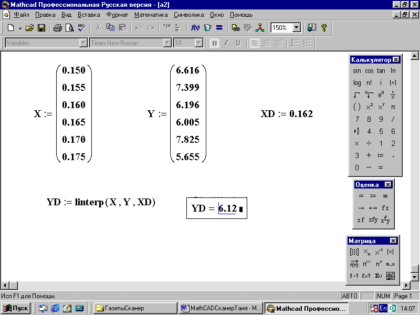
Task: Open the Times New Roman font dropdown
Action: pos(167,43)
